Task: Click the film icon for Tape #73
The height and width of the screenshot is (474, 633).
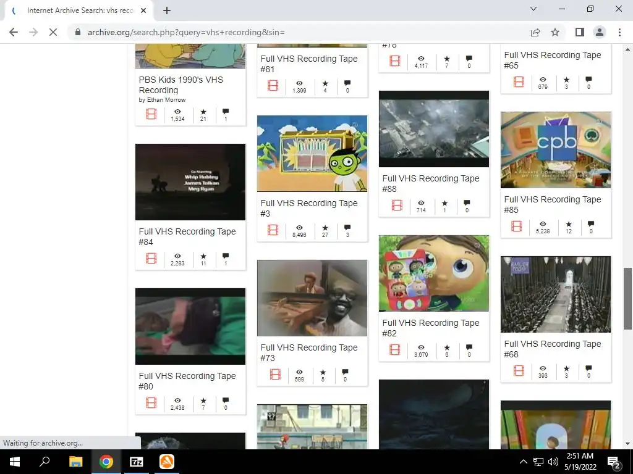Action: click(275, 375)
